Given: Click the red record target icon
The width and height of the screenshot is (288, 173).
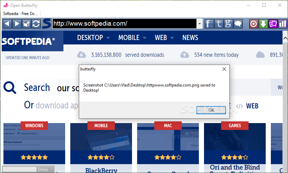Looking at the screenshot, I should pos(254,24).
